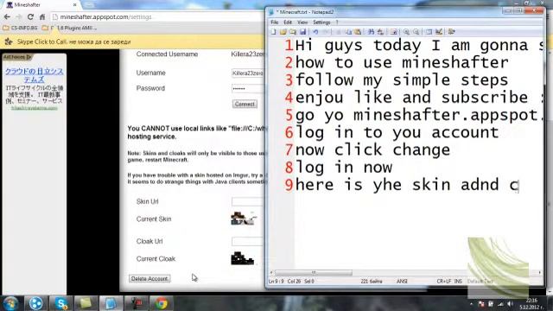This screenshot has height=311, width=553.
Task: Show hidden tray icons arrow
Action: (471, 303)
